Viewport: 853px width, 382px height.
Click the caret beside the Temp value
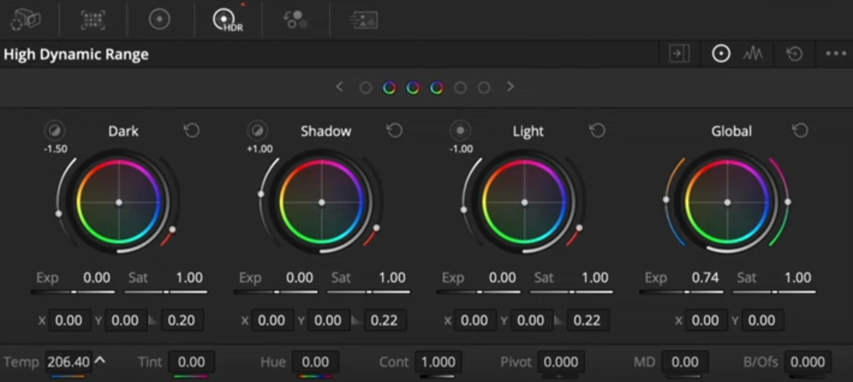[x=100, y=361]
